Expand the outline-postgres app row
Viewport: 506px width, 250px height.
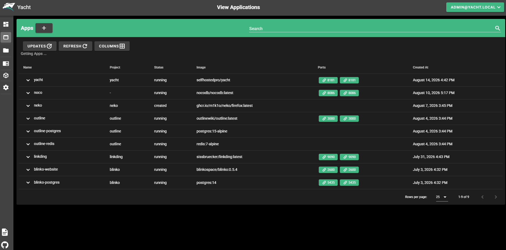click(28, 131)
